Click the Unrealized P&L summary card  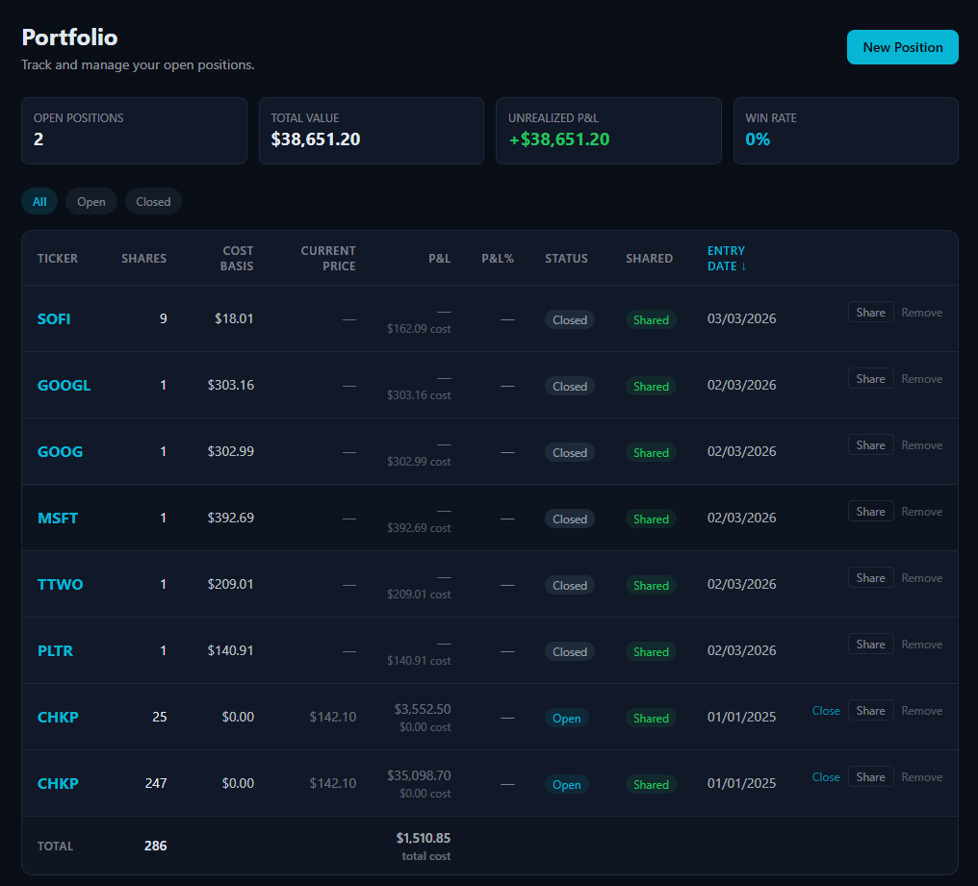(x=608, y=131)
